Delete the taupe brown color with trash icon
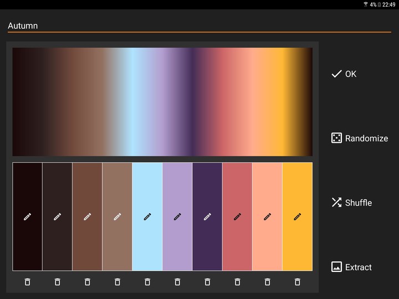399x299 pixels. [117, 282]
